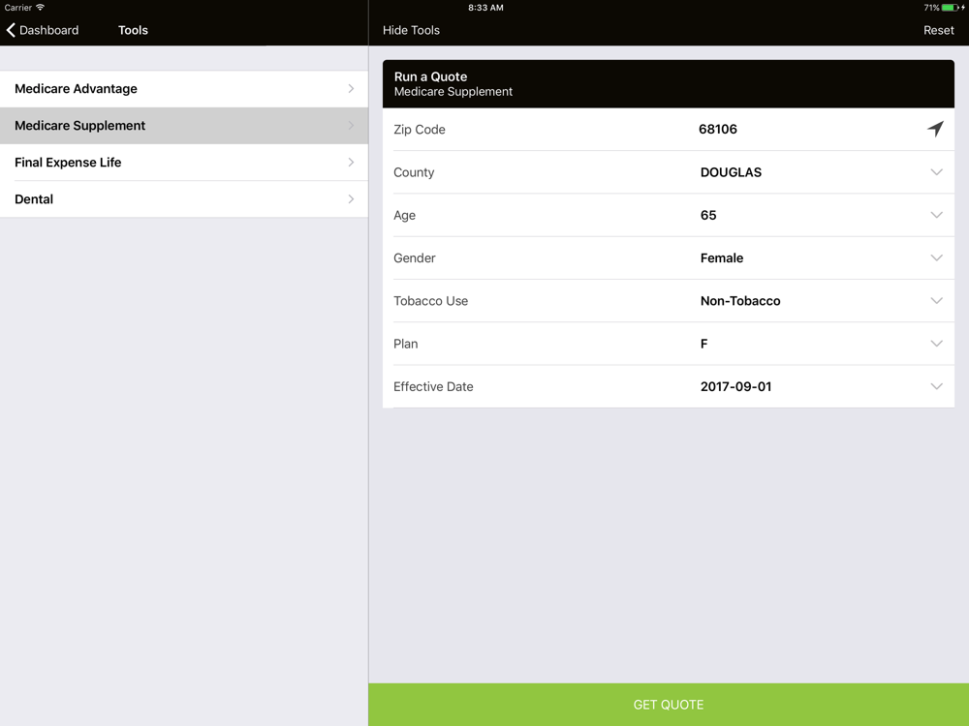This screenshot has width=969, height=726.
Task: Click the Final Expense Life row chevron
Action: [x=351, y=163]
